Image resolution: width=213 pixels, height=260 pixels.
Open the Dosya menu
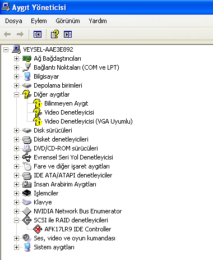click(13, 21)
